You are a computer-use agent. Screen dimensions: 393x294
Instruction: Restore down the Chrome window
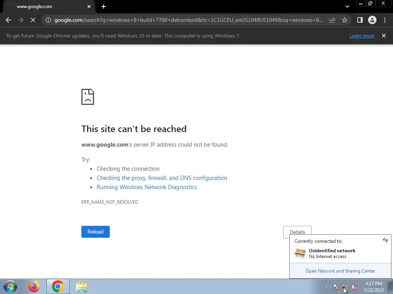[370, 3]
